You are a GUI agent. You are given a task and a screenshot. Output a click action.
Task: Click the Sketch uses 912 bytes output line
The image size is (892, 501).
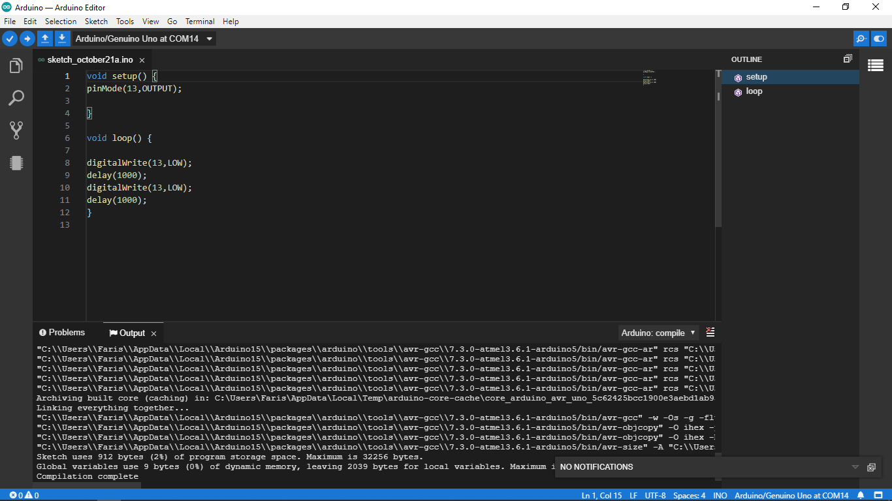pos(230,457)
